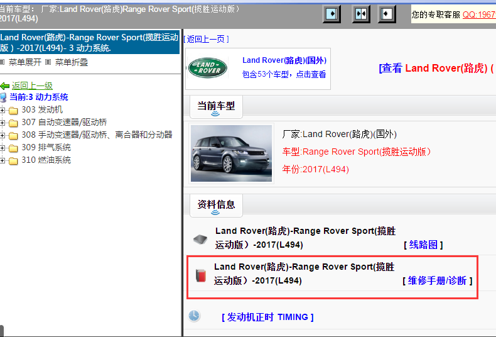This screenshot has width=496, height=337.
Task: Click the 查看 Land Rover(路虎) link
Action: point(436,68)
